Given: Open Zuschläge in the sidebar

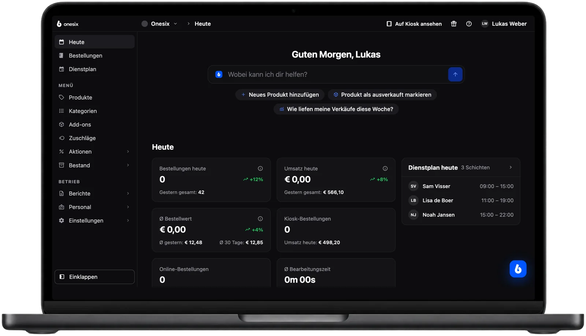Looking at the screenshot, I should [94, 138].
